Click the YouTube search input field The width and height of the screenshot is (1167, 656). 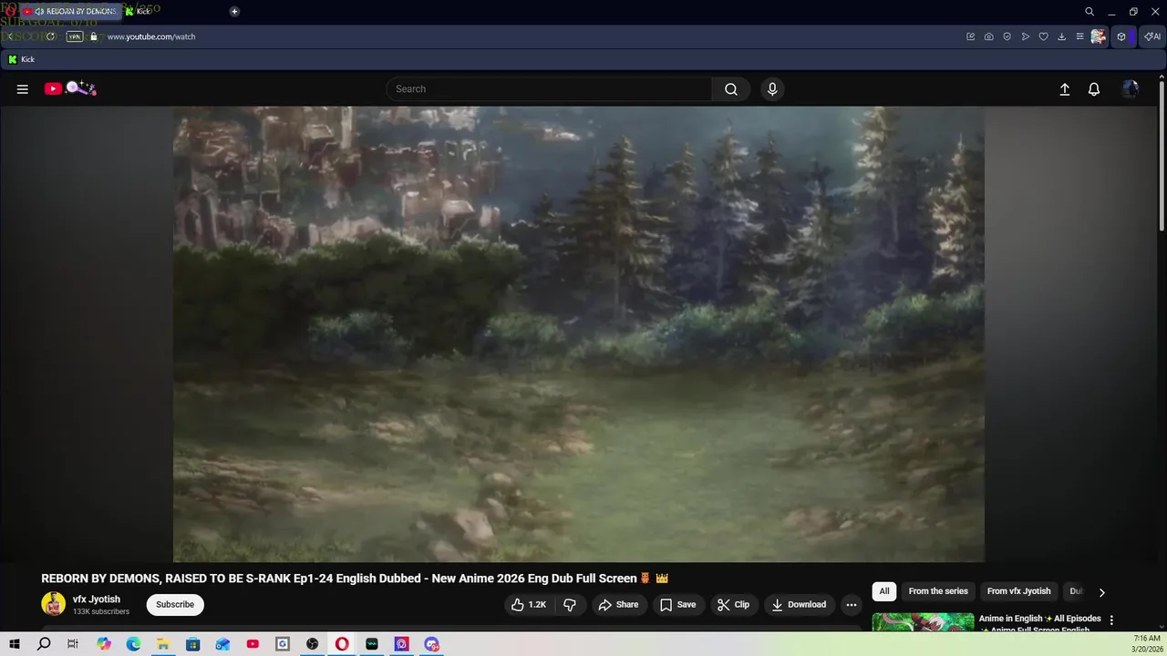550,89
